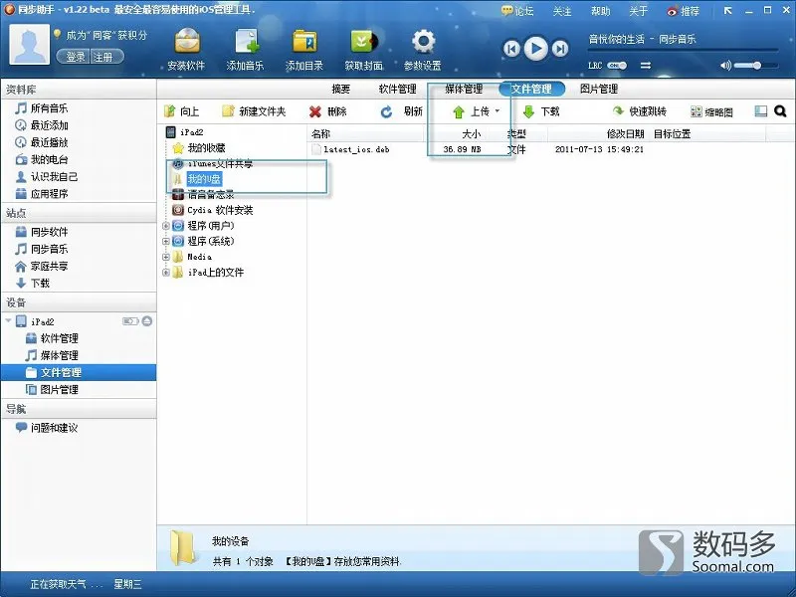Viewport: 796px width, 597px height.
Task: Switch to the 摘要 summary tab
Action: tap(340, 89)
